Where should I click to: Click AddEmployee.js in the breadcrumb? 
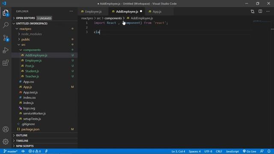(x=142, y=18)
